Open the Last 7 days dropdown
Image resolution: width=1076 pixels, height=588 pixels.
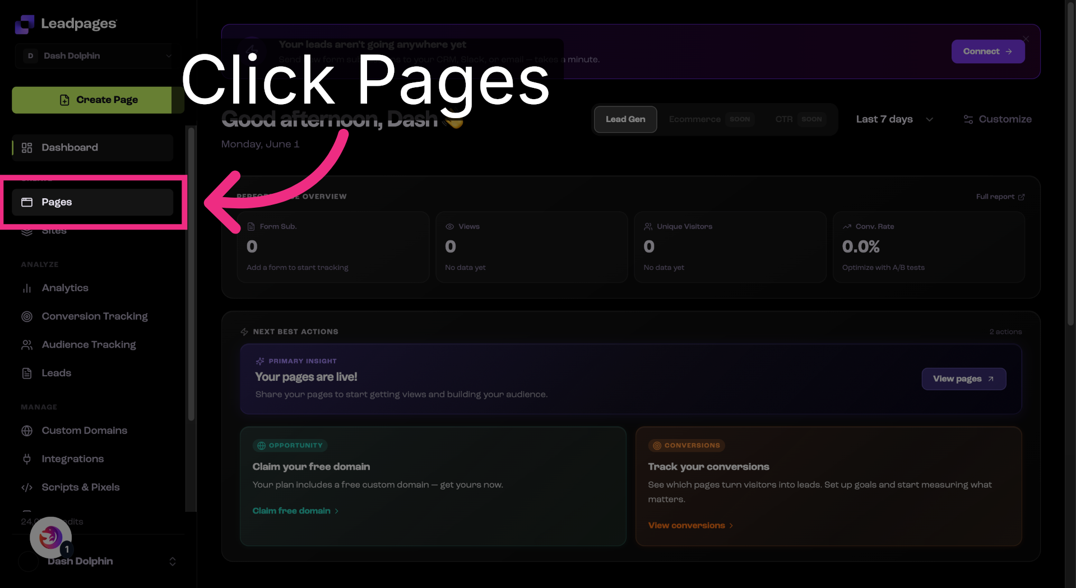[x=894, y=119]
